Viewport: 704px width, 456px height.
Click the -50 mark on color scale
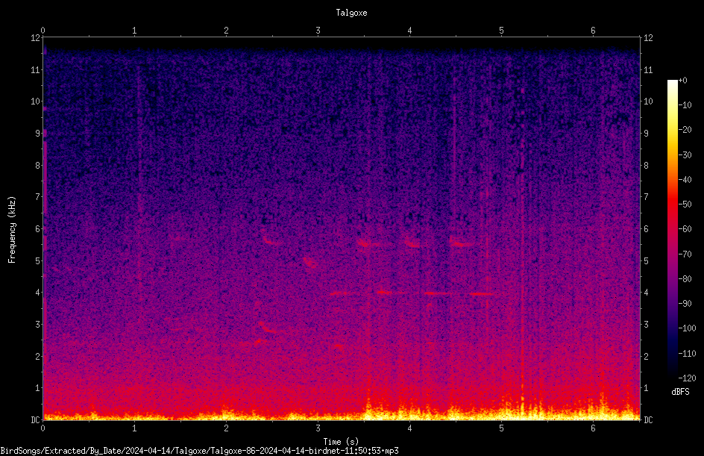[x=685, y=204]
